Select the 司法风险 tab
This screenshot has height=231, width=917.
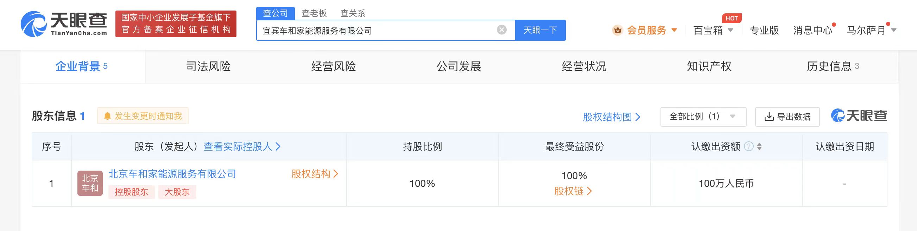coord(208,66)
